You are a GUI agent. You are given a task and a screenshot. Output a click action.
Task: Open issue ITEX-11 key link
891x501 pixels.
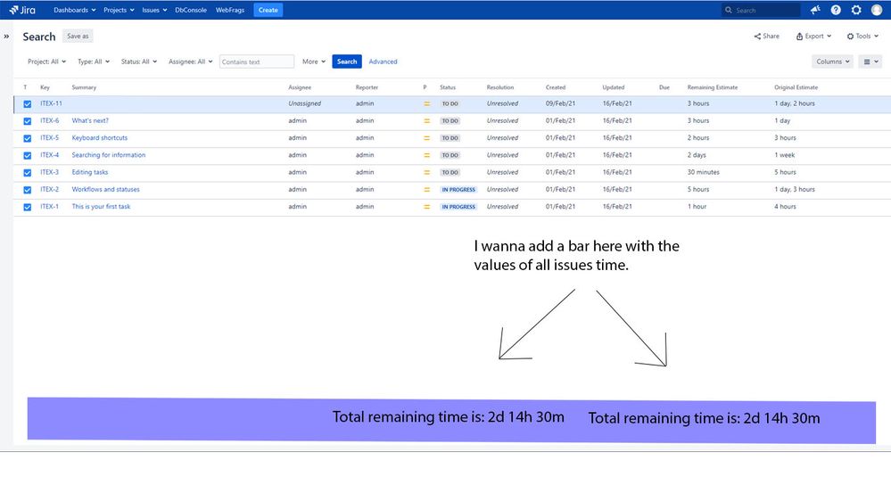[51, 103]
